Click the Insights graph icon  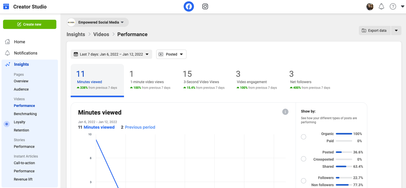[8, 64]
